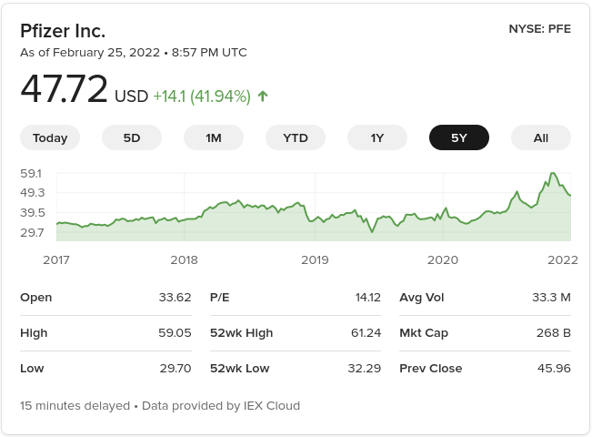592x437 pixels.
Task: Click the 47.72 current price
Action: point(64,90)
